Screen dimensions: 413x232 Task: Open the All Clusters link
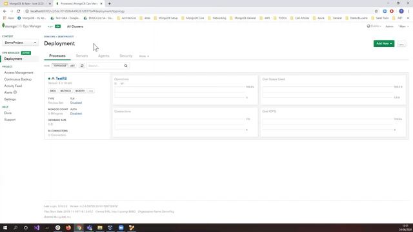click(75, 26)
